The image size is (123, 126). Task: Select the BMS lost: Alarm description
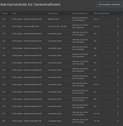coord(54,19)
